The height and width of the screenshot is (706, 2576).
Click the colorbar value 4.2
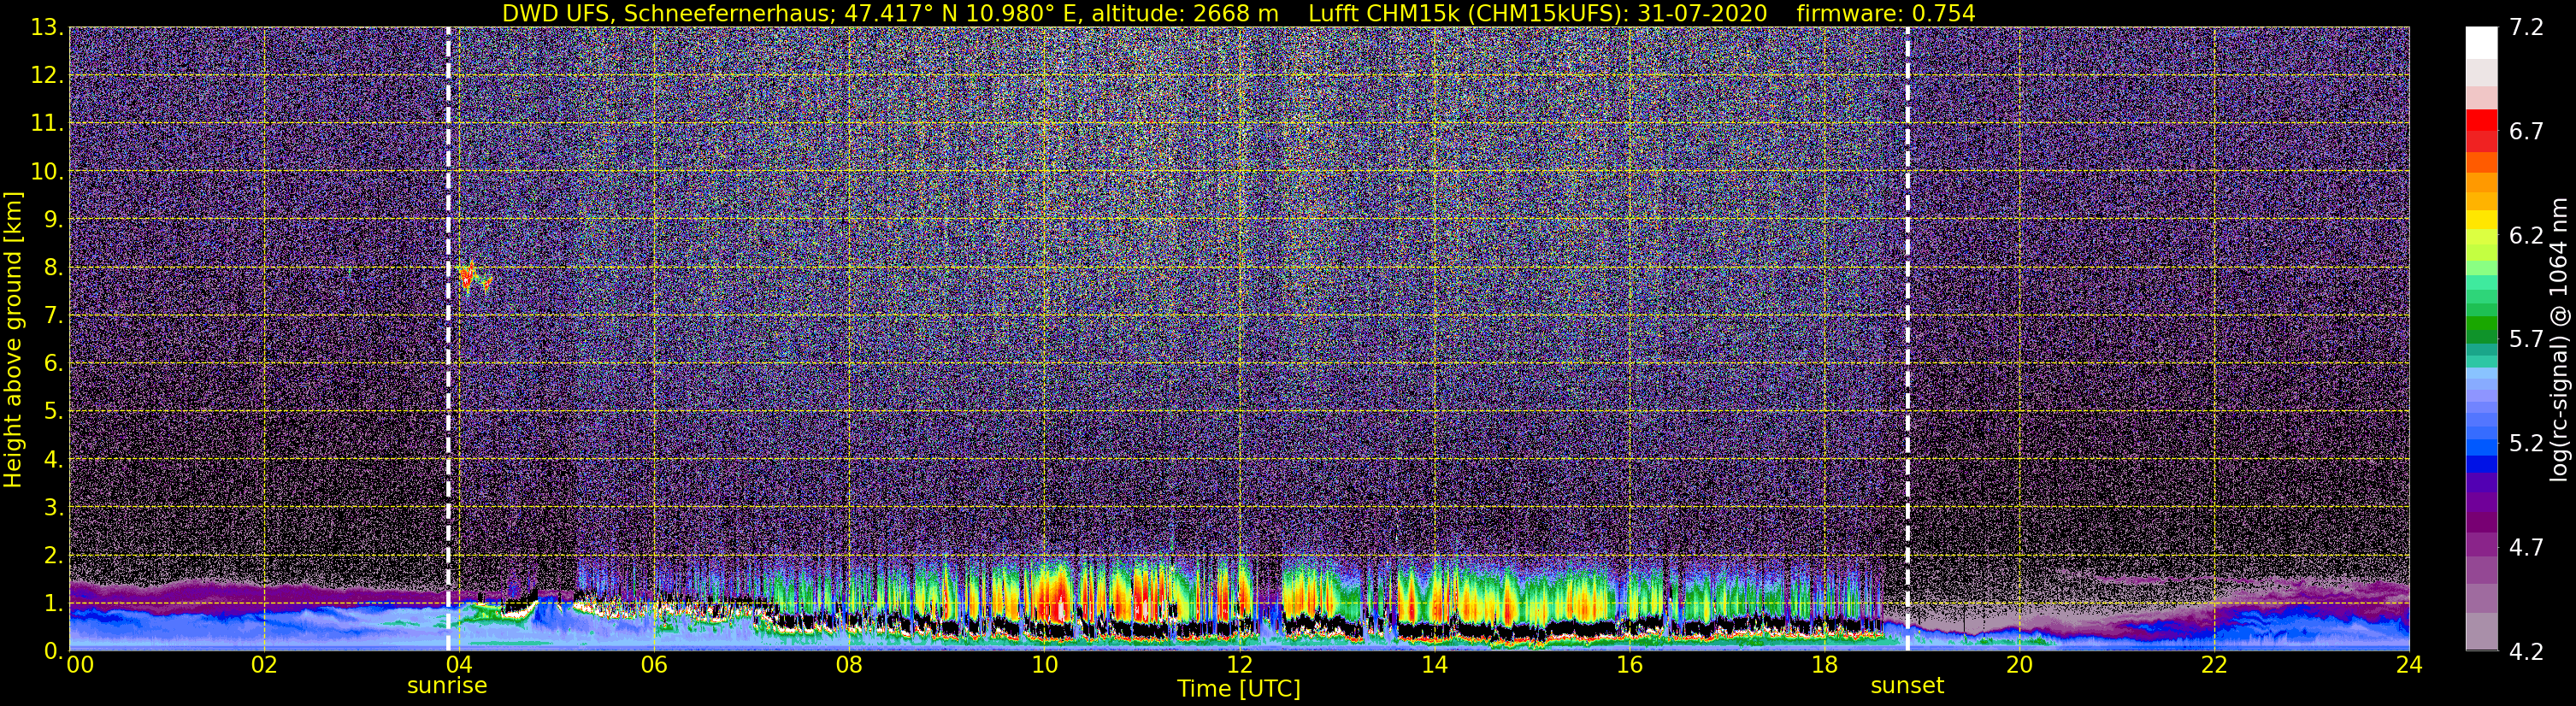pos(2526,652)
